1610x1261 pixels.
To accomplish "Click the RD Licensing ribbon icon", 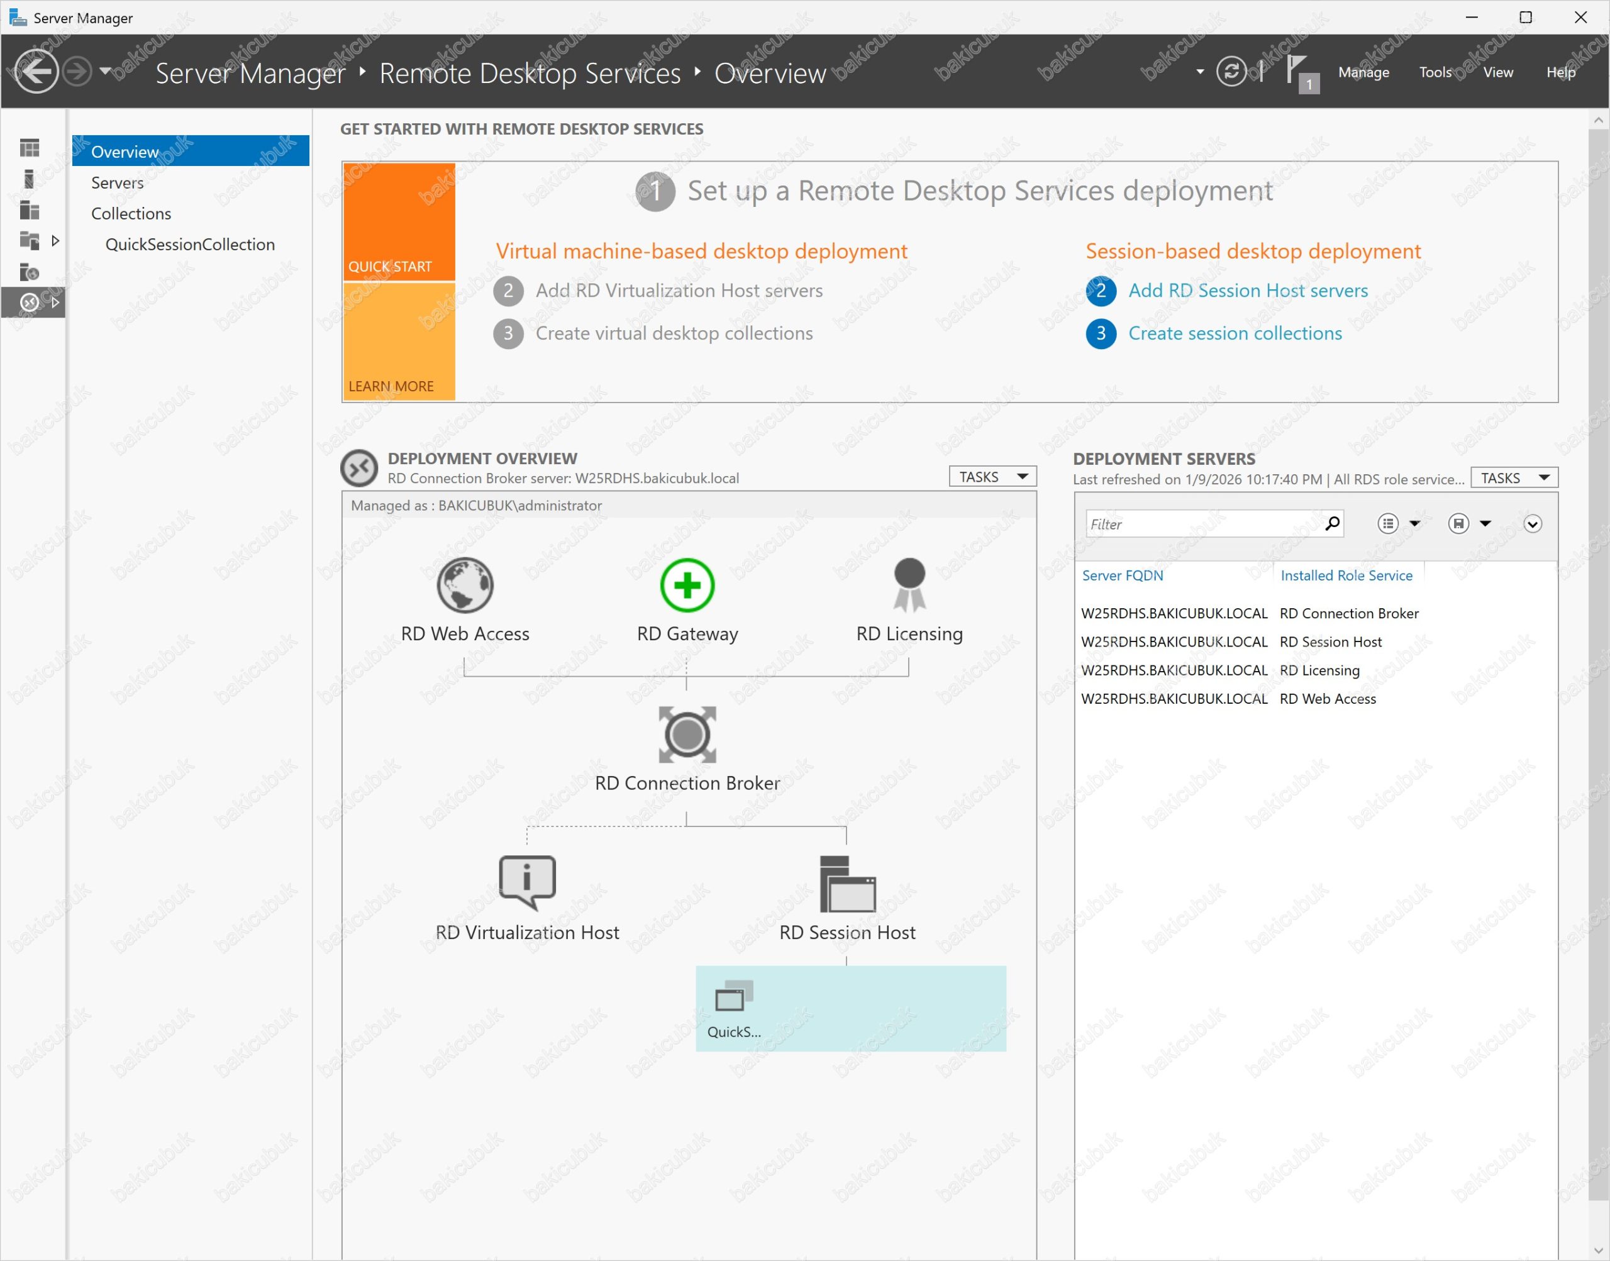I will coord(909,586).
